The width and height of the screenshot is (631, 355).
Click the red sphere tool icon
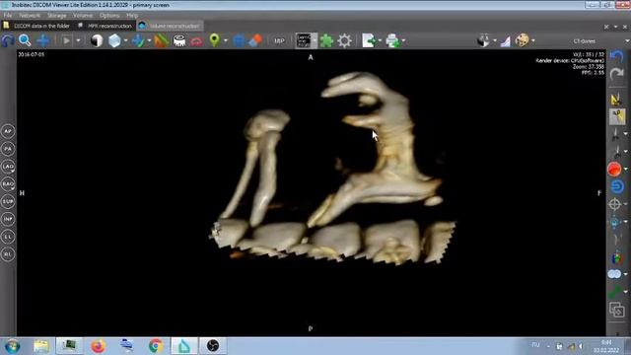[x=614, y=169]
